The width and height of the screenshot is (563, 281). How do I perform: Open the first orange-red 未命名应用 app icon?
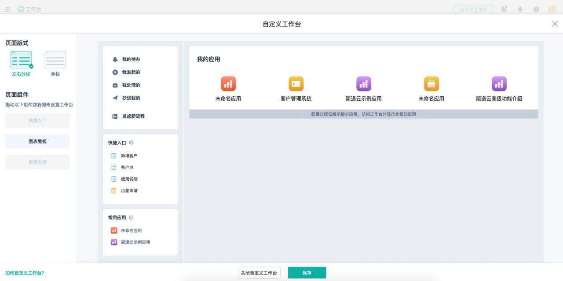click(x=228, y=84)
